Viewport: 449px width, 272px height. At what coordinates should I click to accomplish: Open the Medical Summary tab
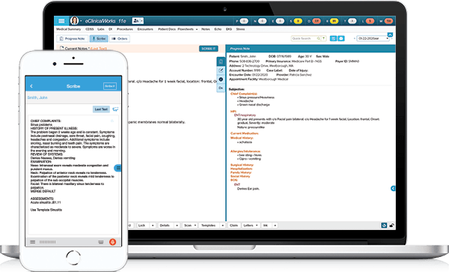(68, 29)
